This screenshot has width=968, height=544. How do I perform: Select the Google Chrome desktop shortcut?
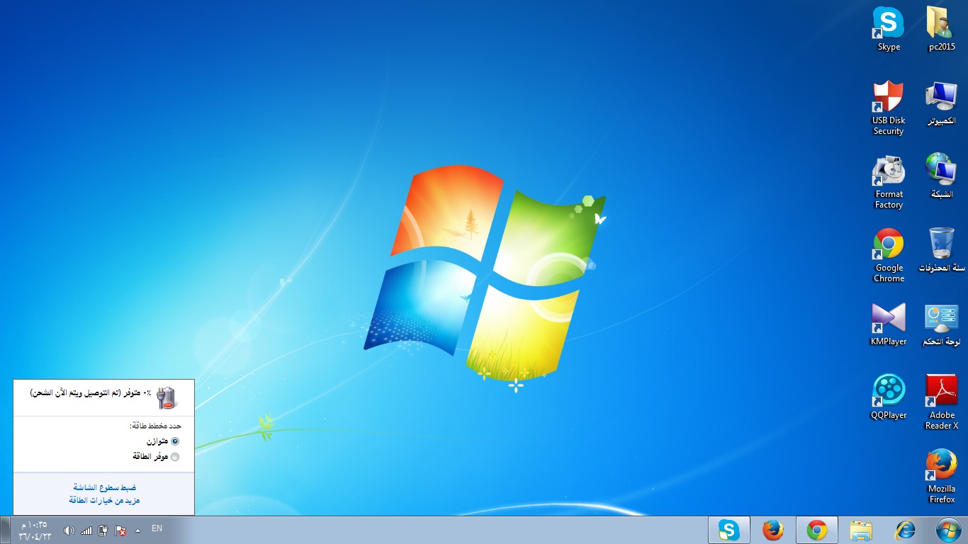[x=889, y=256]
